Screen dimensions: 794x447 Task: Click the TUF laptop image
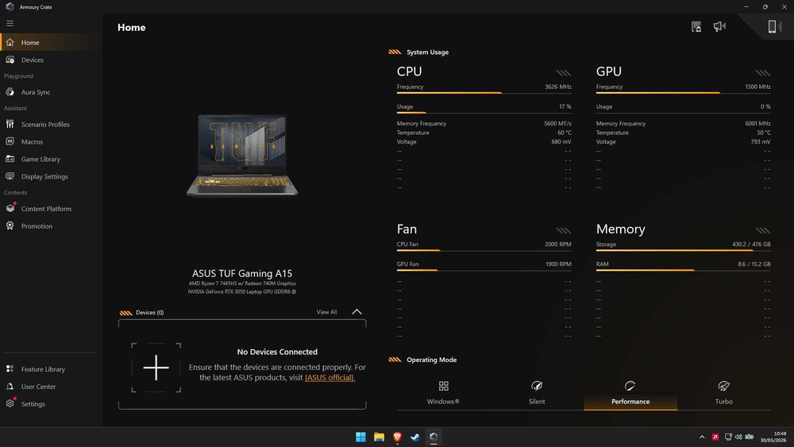(242, 156)
